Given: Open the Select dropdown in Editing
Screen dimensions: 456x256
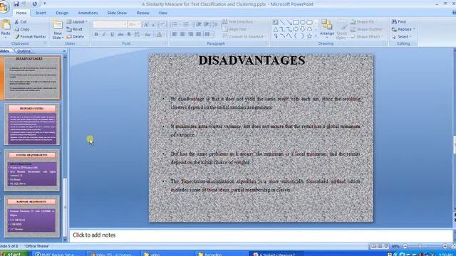Looking at the screenshot, I should (x=402, y=37).
